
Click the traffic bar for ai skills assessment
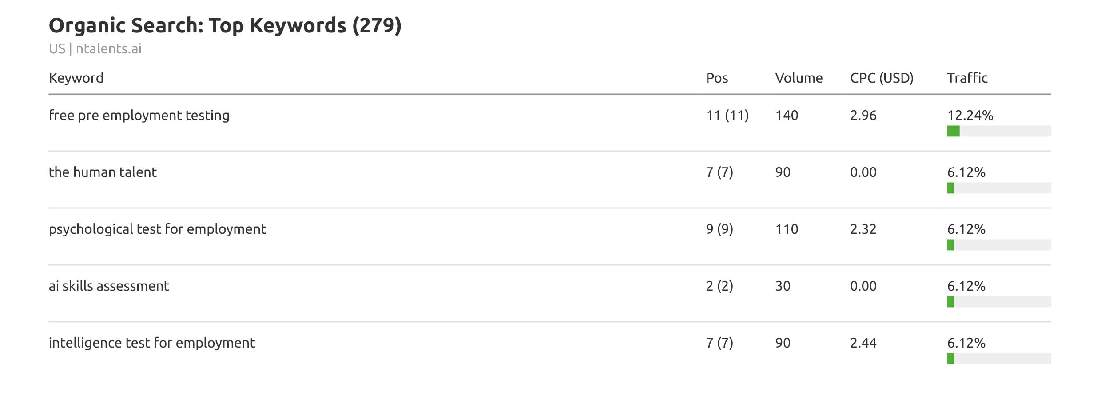point(998,302)
